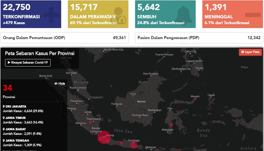Select the Palembang case marker on map
Image resolution: width=264 pixels, height=151 pixels.
coord(91,122)
